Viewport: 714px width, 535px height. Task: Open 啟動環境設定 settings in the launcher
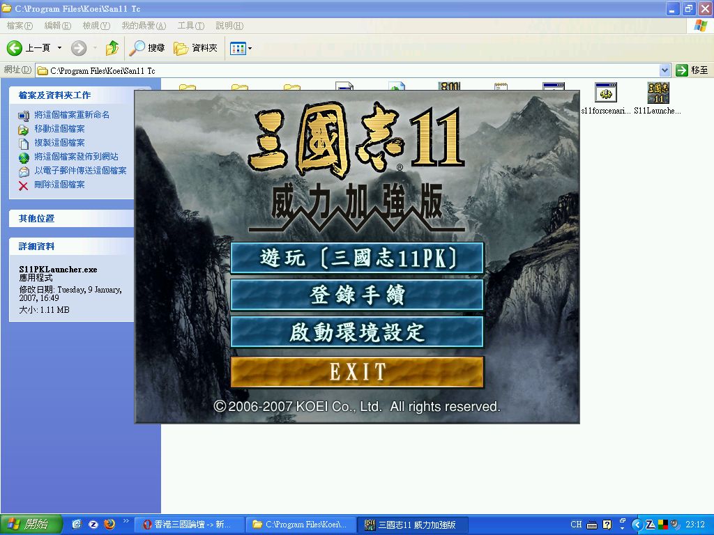357,332
